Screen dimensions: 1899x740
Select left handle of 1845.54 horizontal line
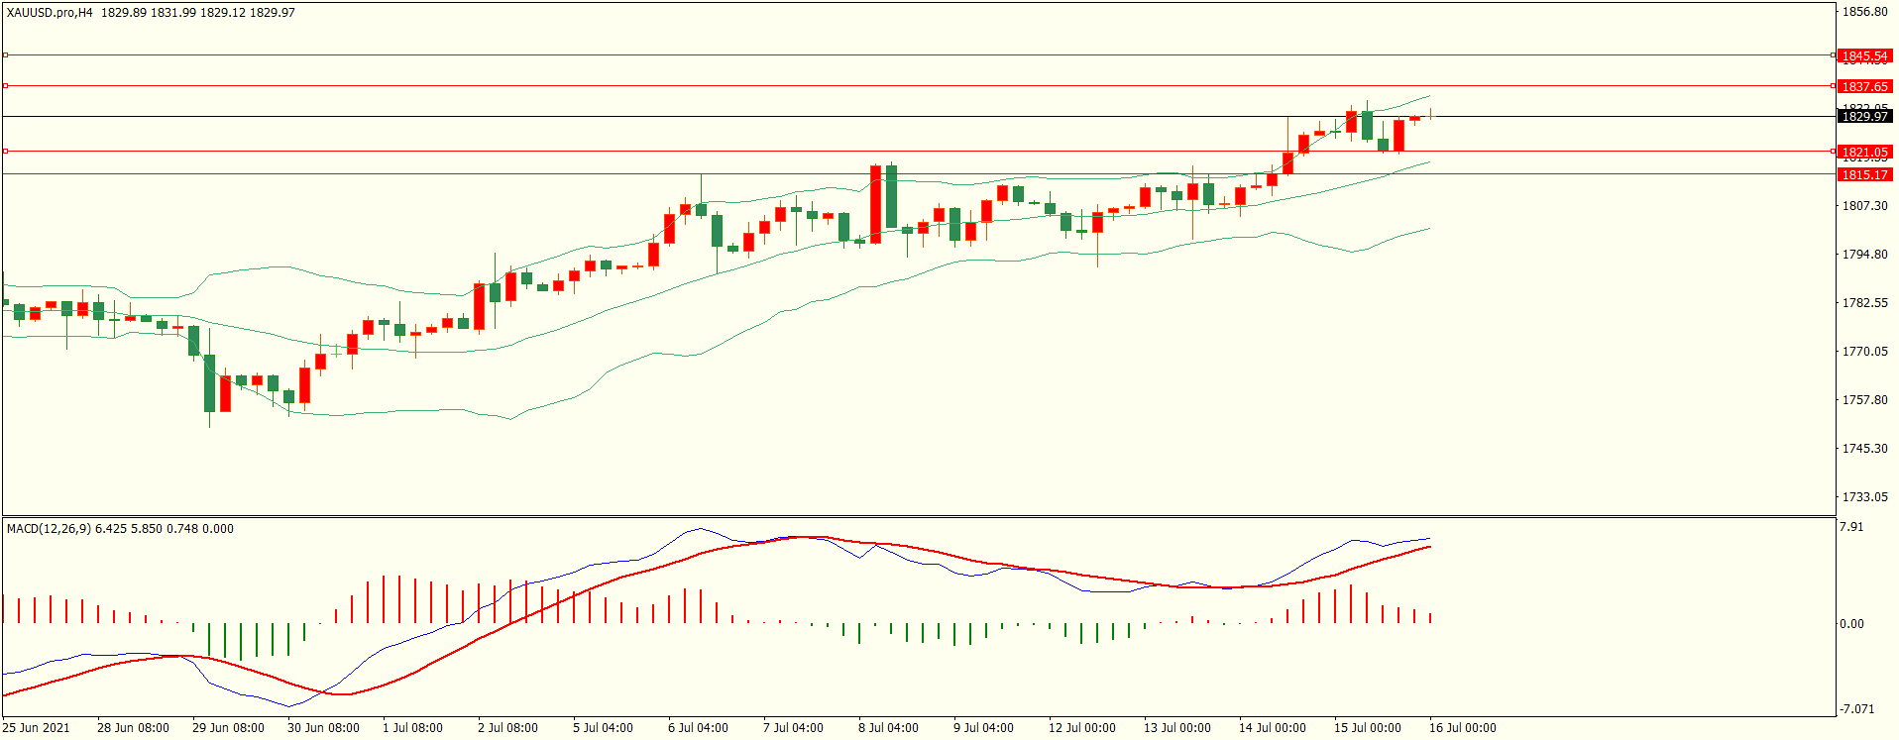point(5,55)
